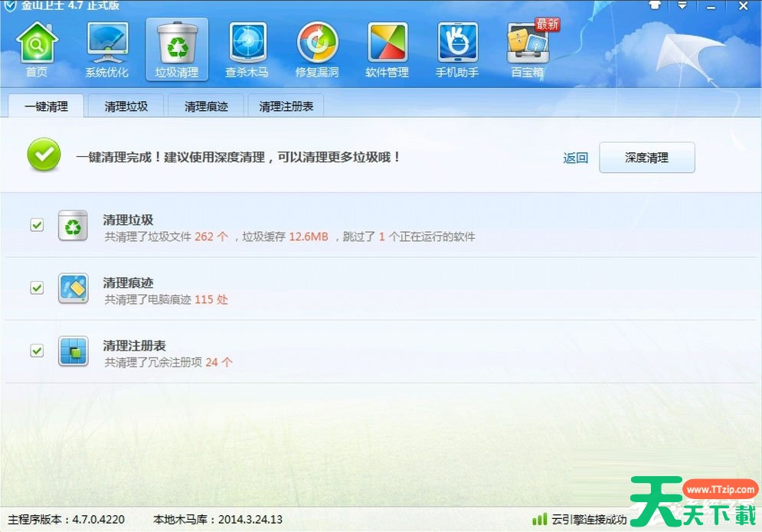Uncheck the 清理痕迹 checkbox
Viewport: 762px width, 532px height.
(x=37, y=288)
